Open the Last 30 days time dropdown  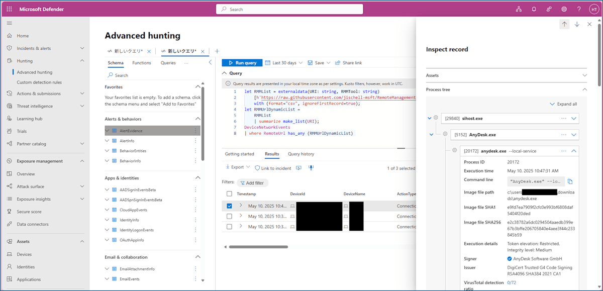tap(284, 63)
